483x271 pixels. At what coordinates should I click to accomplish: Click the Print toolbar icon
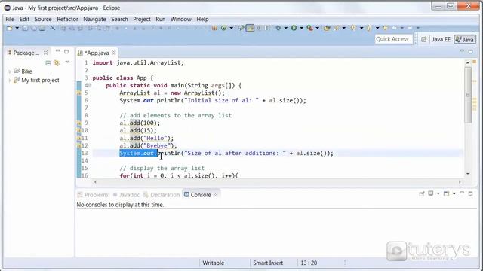coord(42,28)
